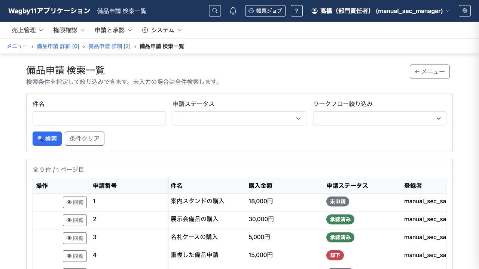Focus the 件名 search input field
Screen dimensions: 479x269
(x=99, y=118)
